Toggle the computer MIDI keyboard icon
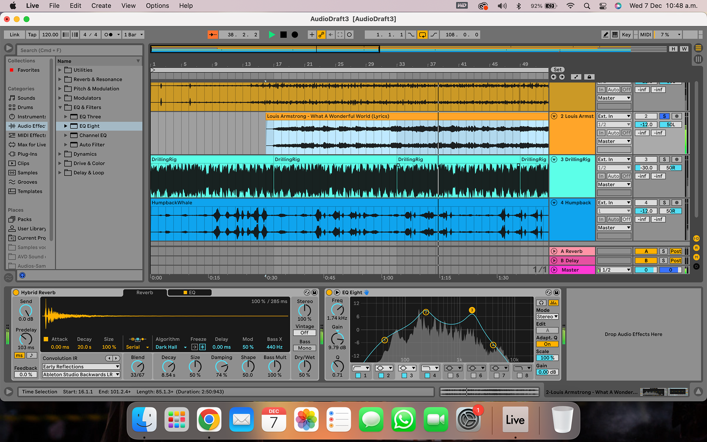The height and width of the screenshot is (442, 707). point(615,35)
